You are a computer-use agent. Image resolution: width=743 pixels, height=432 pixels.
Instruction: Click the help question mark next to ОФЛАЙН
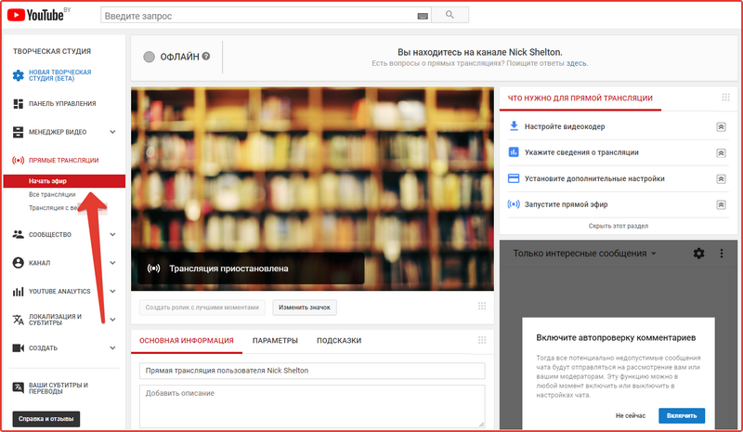coord(205,56)
